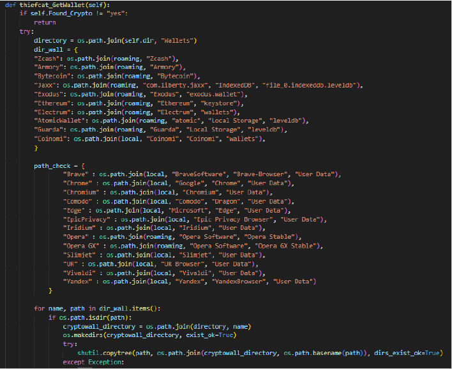Click "dir_wall.items()" in the for loop
452x369 pixels.
[128, 309]
